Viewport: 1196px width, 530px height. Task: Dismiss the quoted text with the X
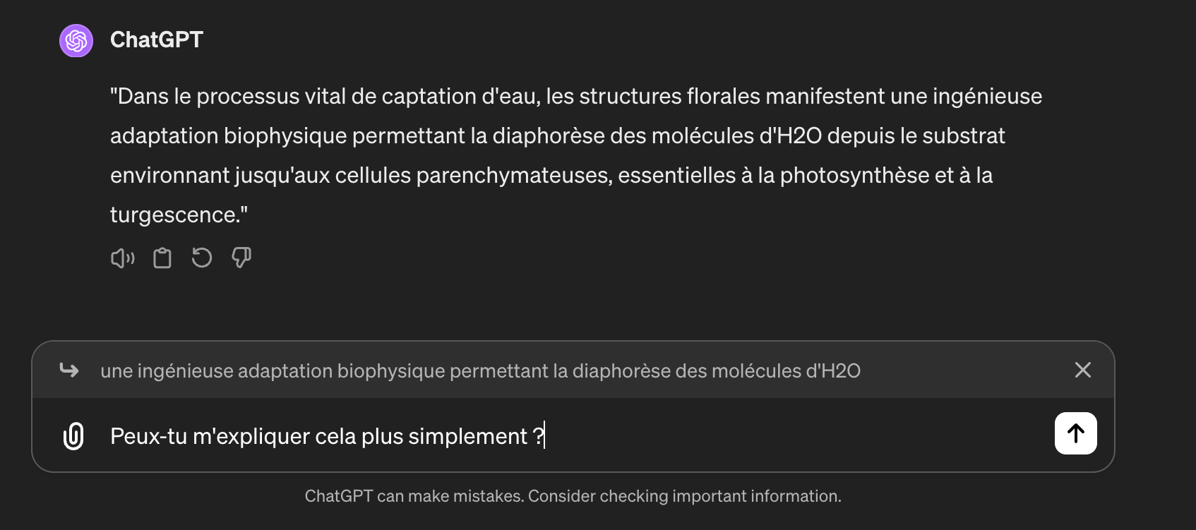coord(1082,370)
